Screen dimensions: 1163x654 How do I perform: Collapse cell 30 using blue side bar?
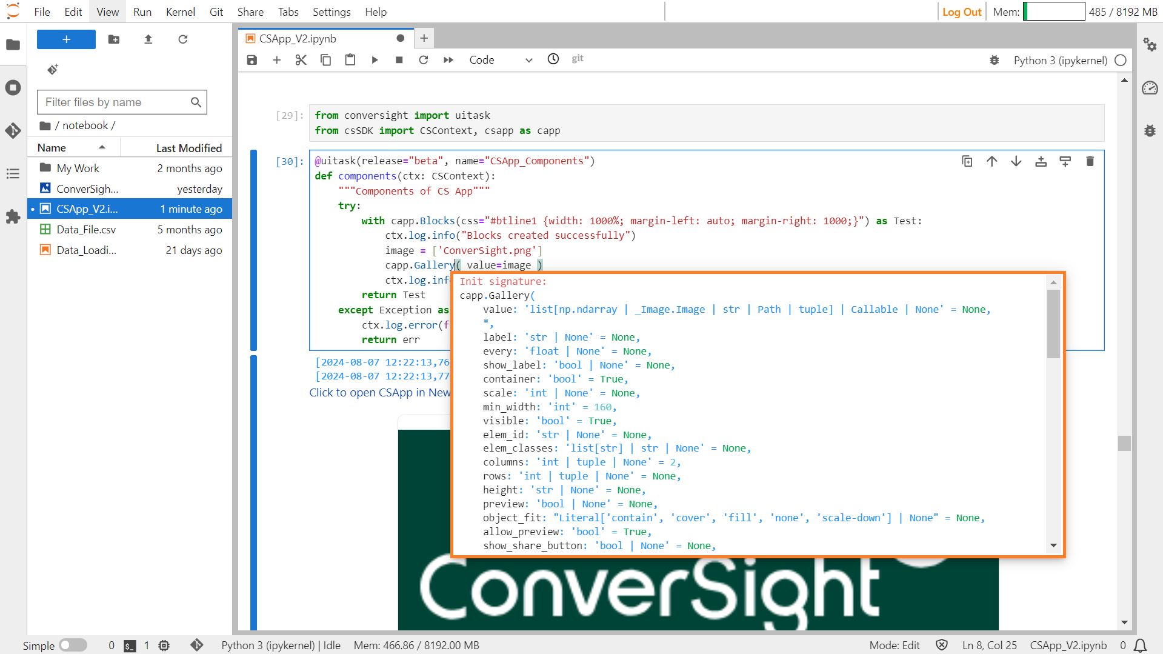(x=253, y=250)
